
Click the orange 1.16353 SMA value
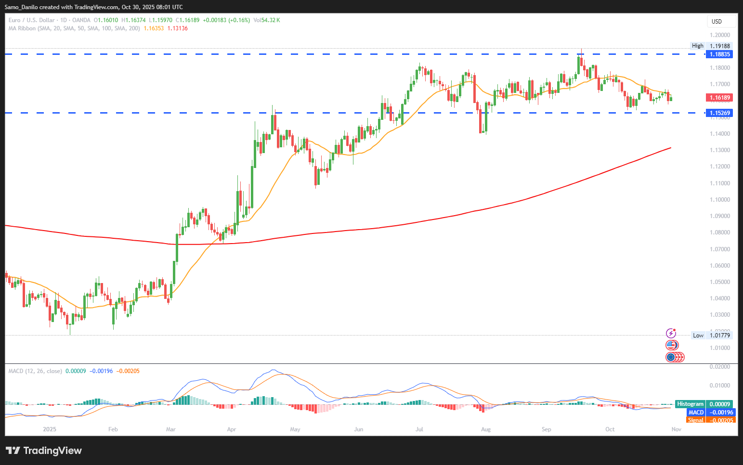click(154, 28)
